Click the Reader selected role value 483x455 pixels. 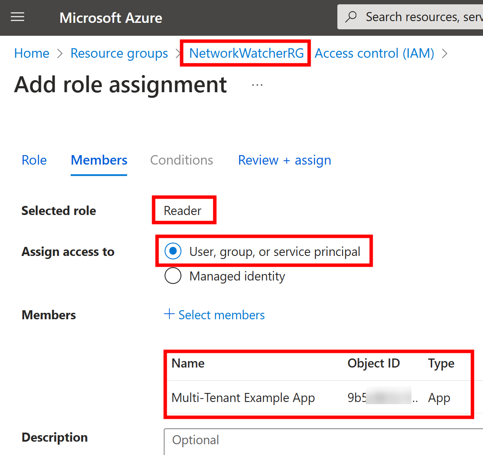pos(182,211)
